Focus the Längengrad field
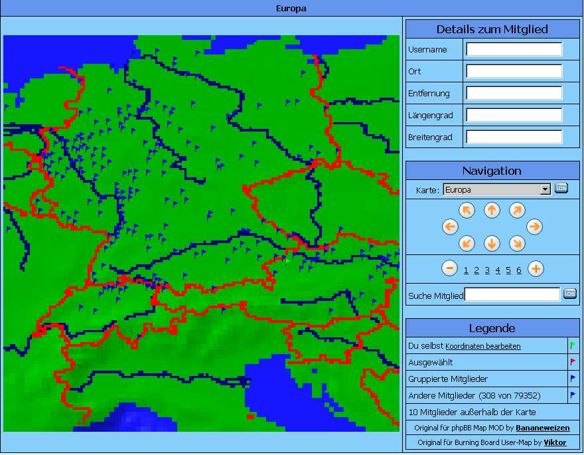 pyautogui.click(x=514, y=115)
